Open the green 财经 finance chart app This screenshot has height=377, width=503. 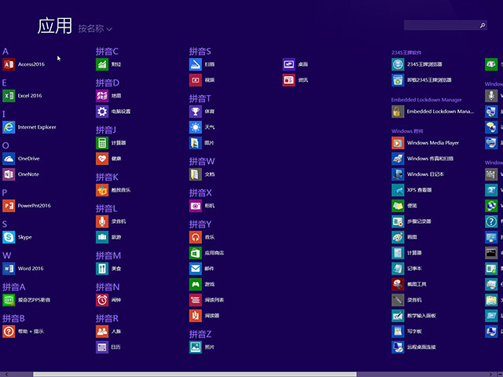pos(108,64)
